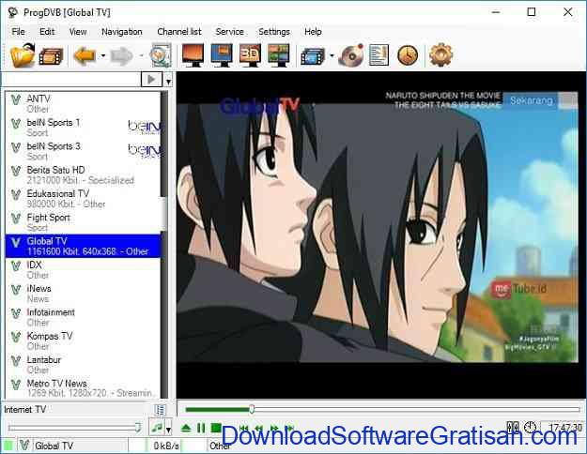Expand the audio track dropdown arrow
The height and width of the screenshot is (454, 587).
pyautogui.click(x=168, y=430)
